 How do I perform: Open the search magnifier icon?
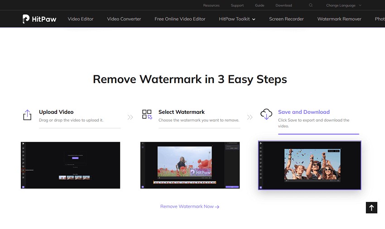[x=311, y=5]
